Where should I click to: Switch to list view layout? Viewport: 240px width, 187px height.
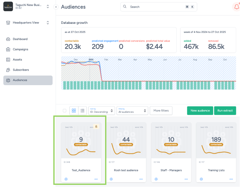(x=82, y=111)
